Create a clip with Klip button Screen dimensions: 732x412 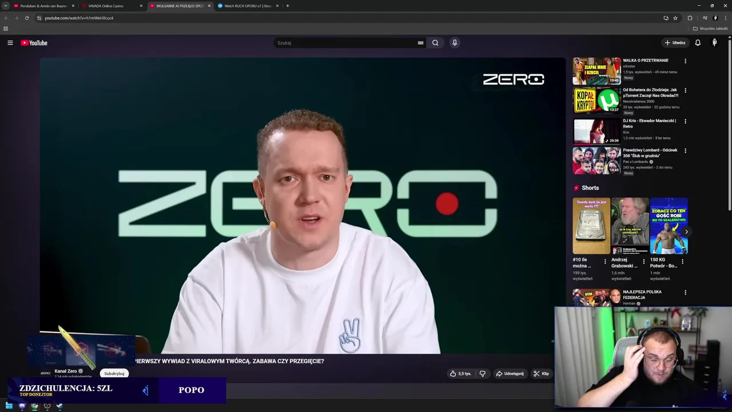(541, 374)
